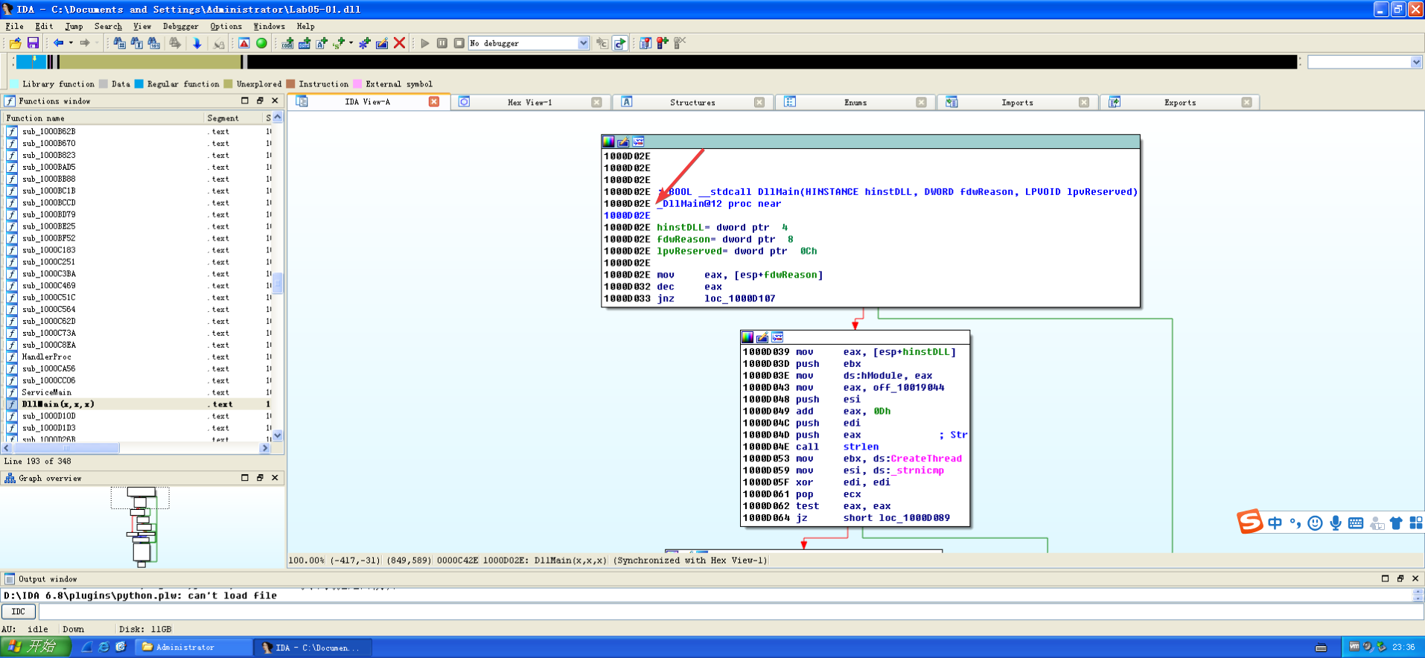Open the Edit menu
Screen dimensions: 1425x658
[45, 26]
